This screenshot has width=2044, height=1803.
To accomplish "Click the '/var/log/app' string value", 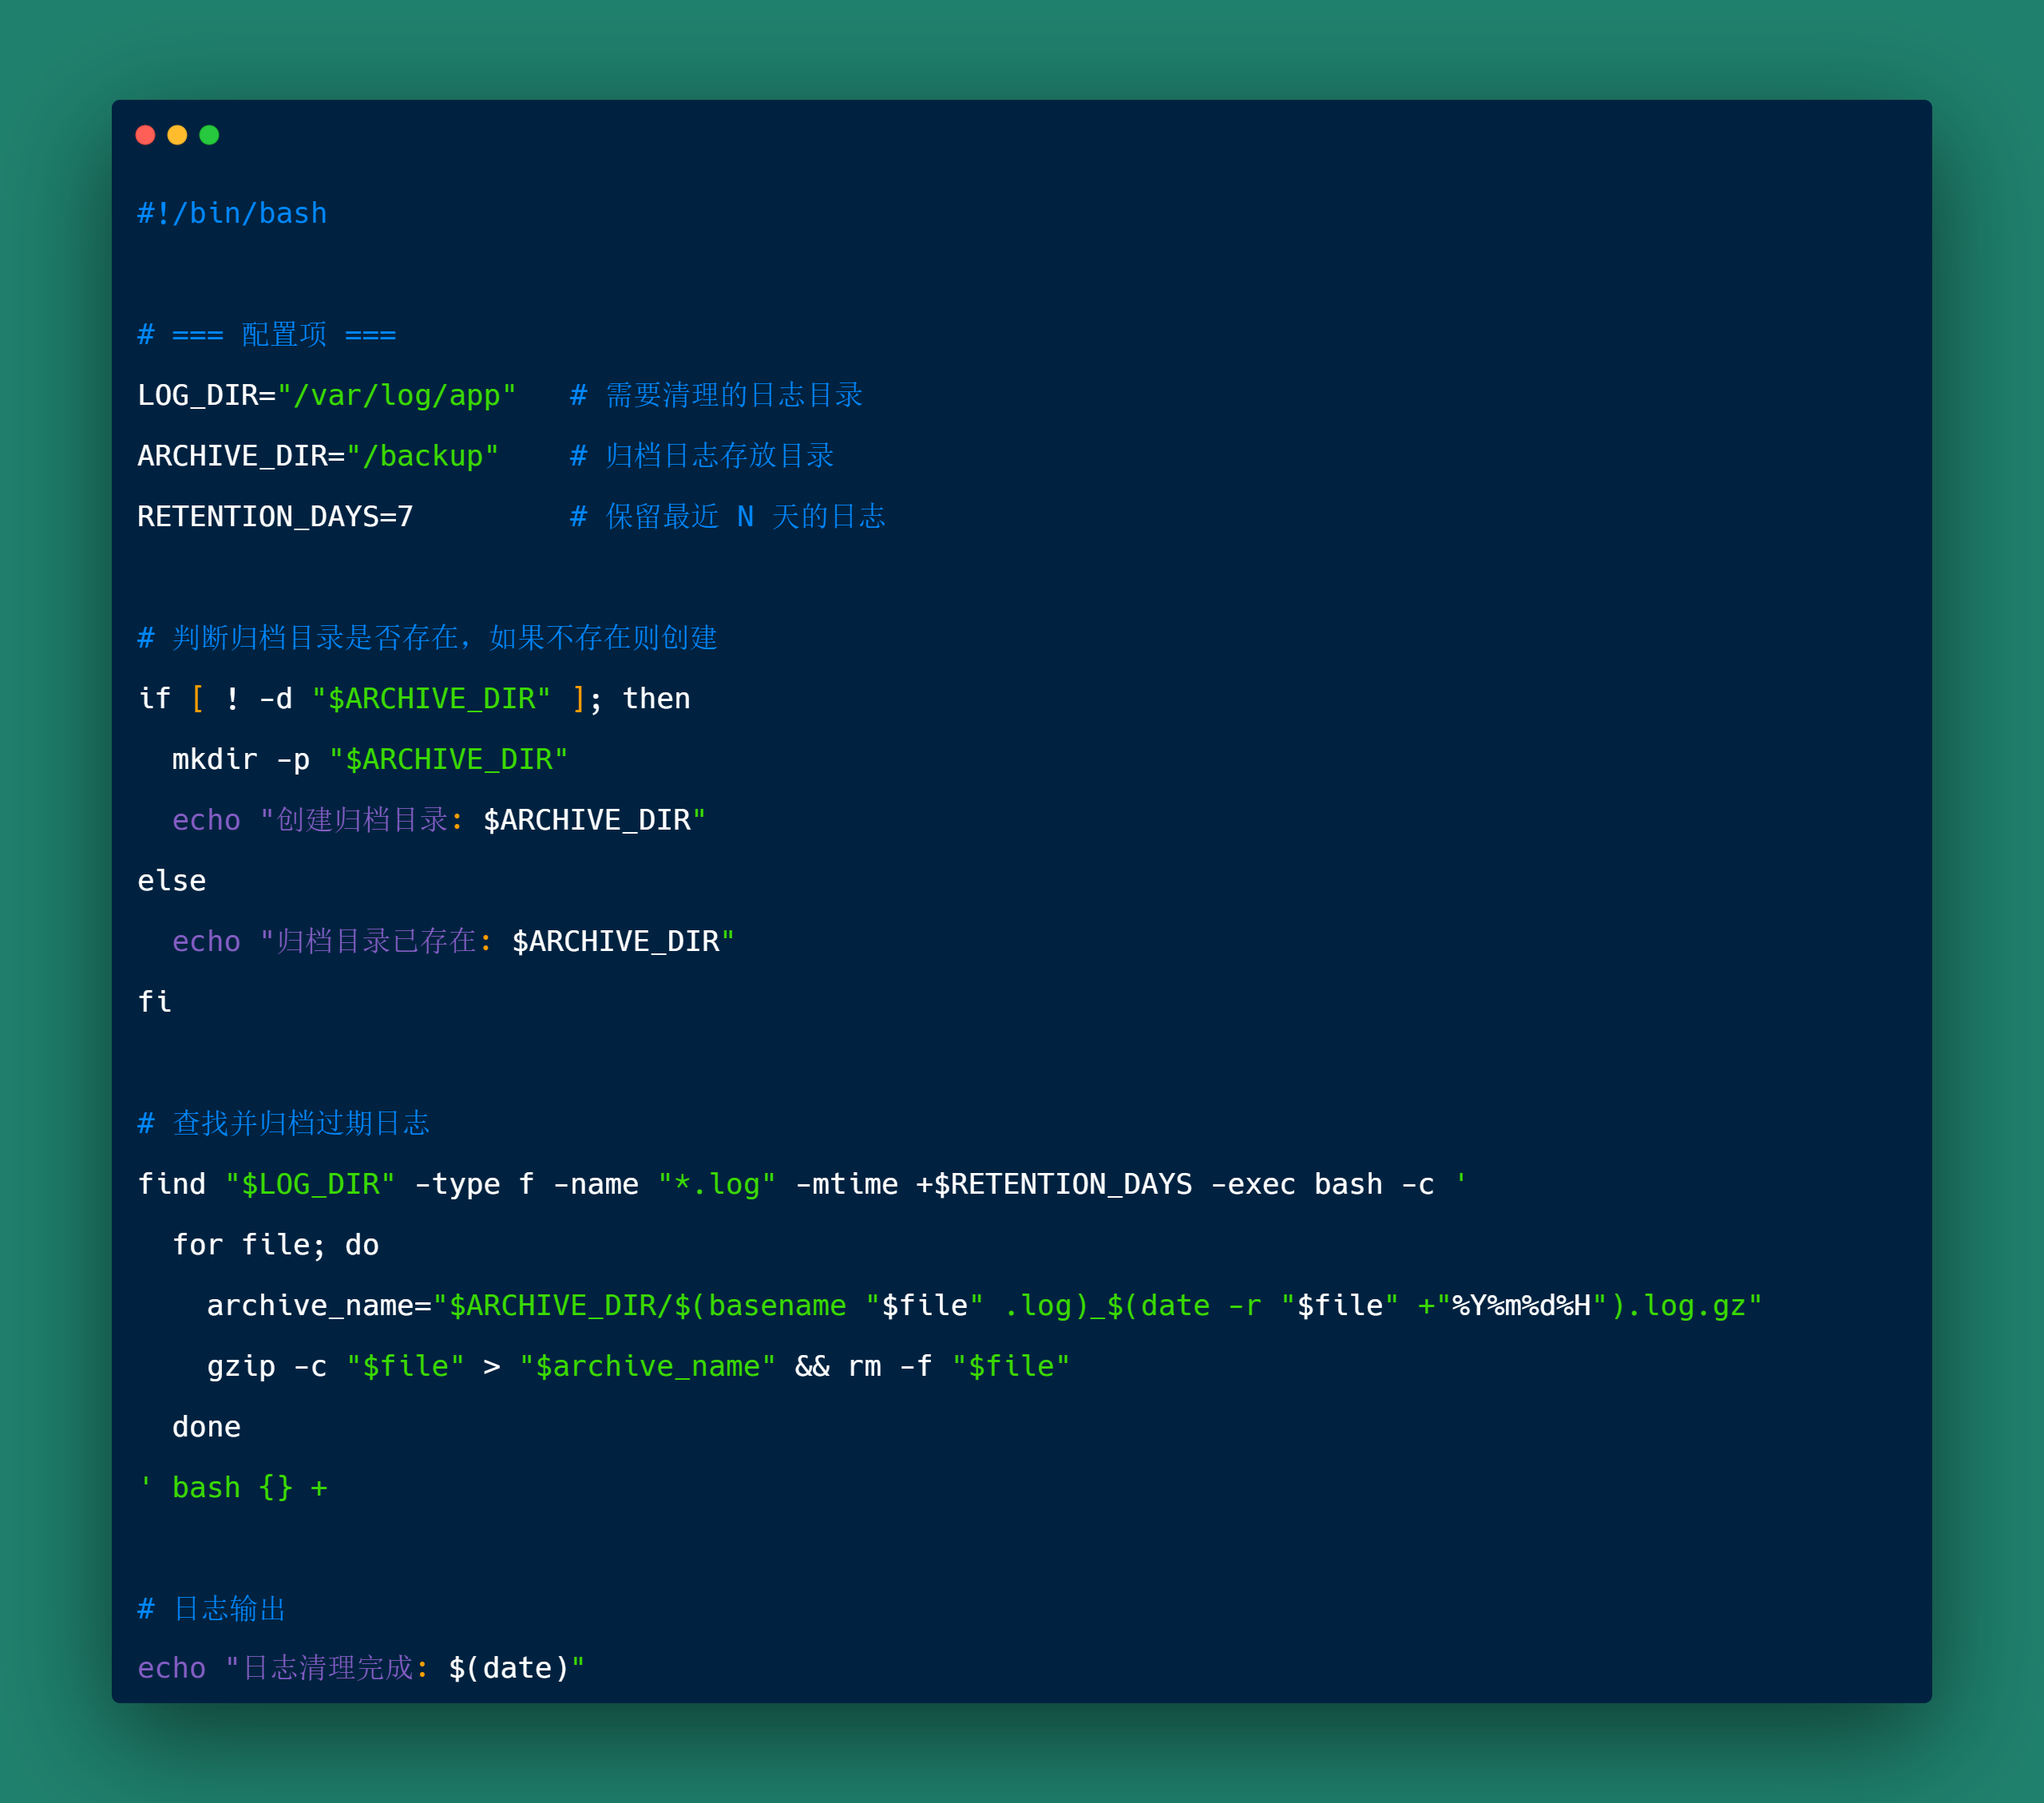I will [x=397, y=396].
